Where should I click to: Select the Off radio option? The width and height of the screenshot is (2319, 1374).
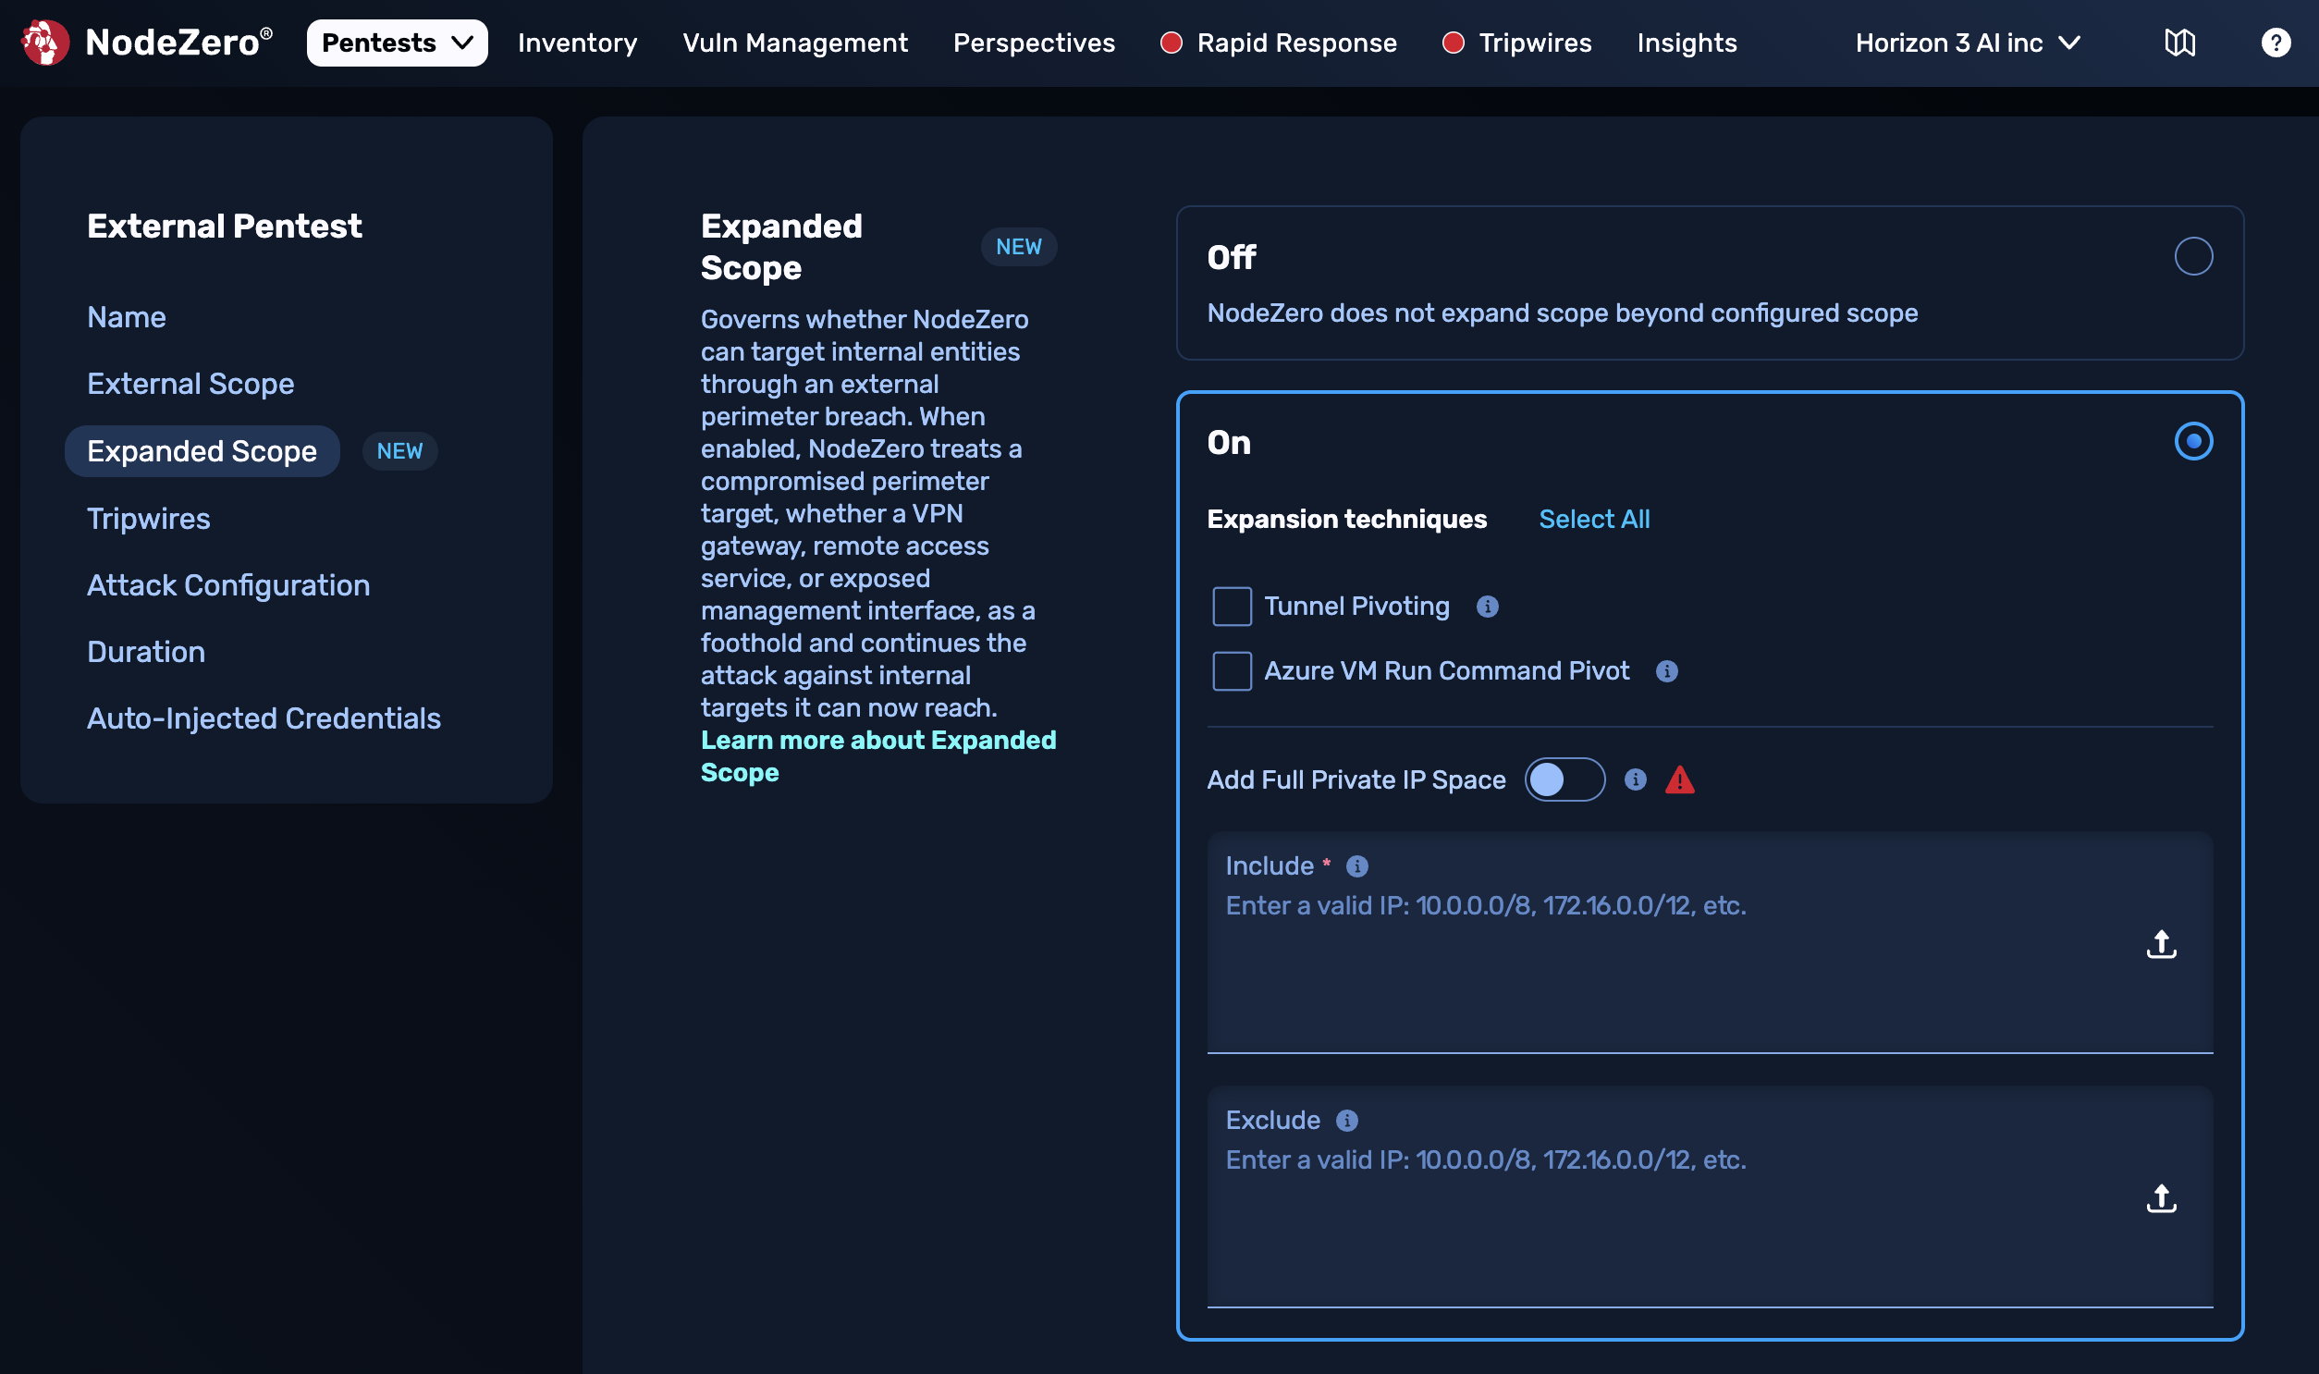click(x=2193, y=256)
